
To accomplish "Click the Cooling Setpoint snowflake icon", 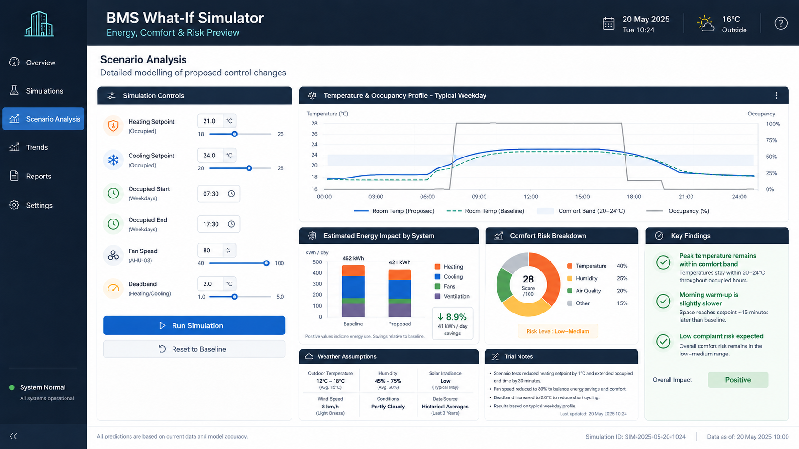I will click(x=113, y=160).
